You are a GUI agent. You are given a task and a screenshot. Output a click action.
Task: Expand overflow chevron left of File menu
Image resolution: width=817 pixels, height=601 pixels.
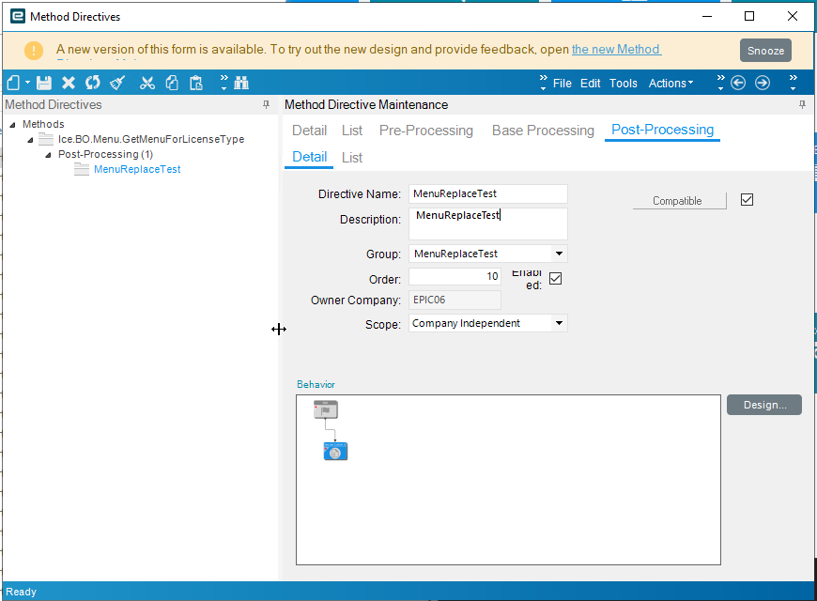544,83
